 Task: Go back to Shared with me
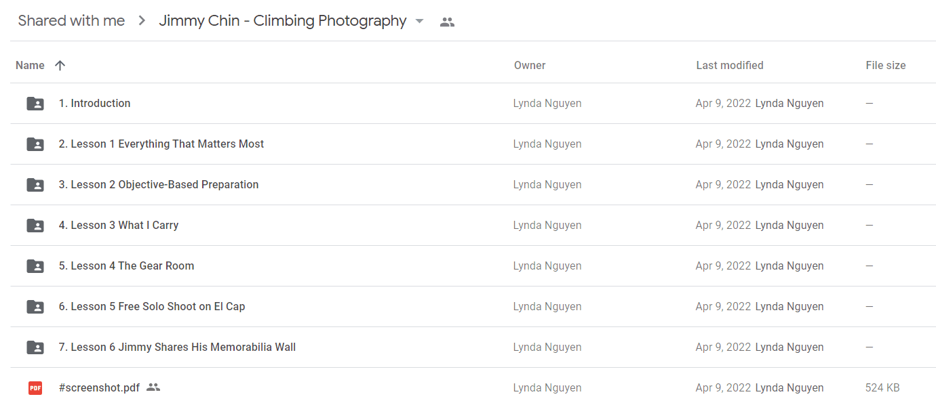click(71, 21)
